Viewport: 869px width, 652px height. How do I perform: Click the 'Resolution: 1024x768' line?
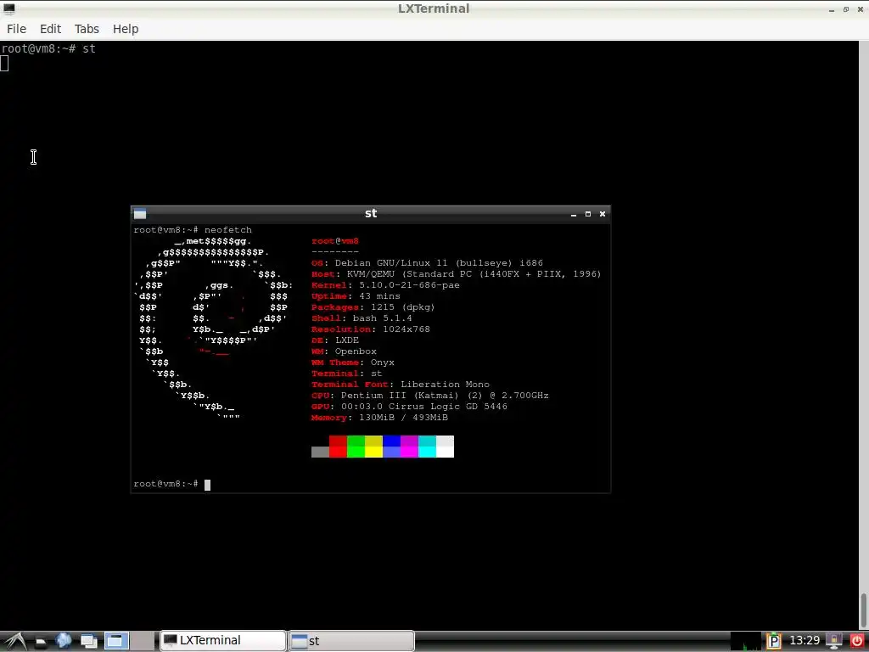point(371,329)
